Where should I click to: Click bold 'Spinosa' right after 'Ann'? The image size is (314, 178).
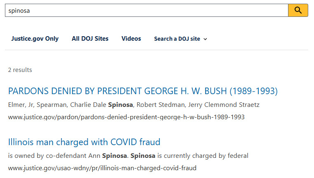(115, 156)
